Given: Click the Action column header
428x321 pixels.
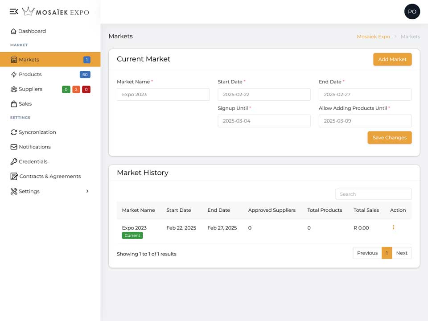Looking at the screenshot, I should tap(398, 210).
